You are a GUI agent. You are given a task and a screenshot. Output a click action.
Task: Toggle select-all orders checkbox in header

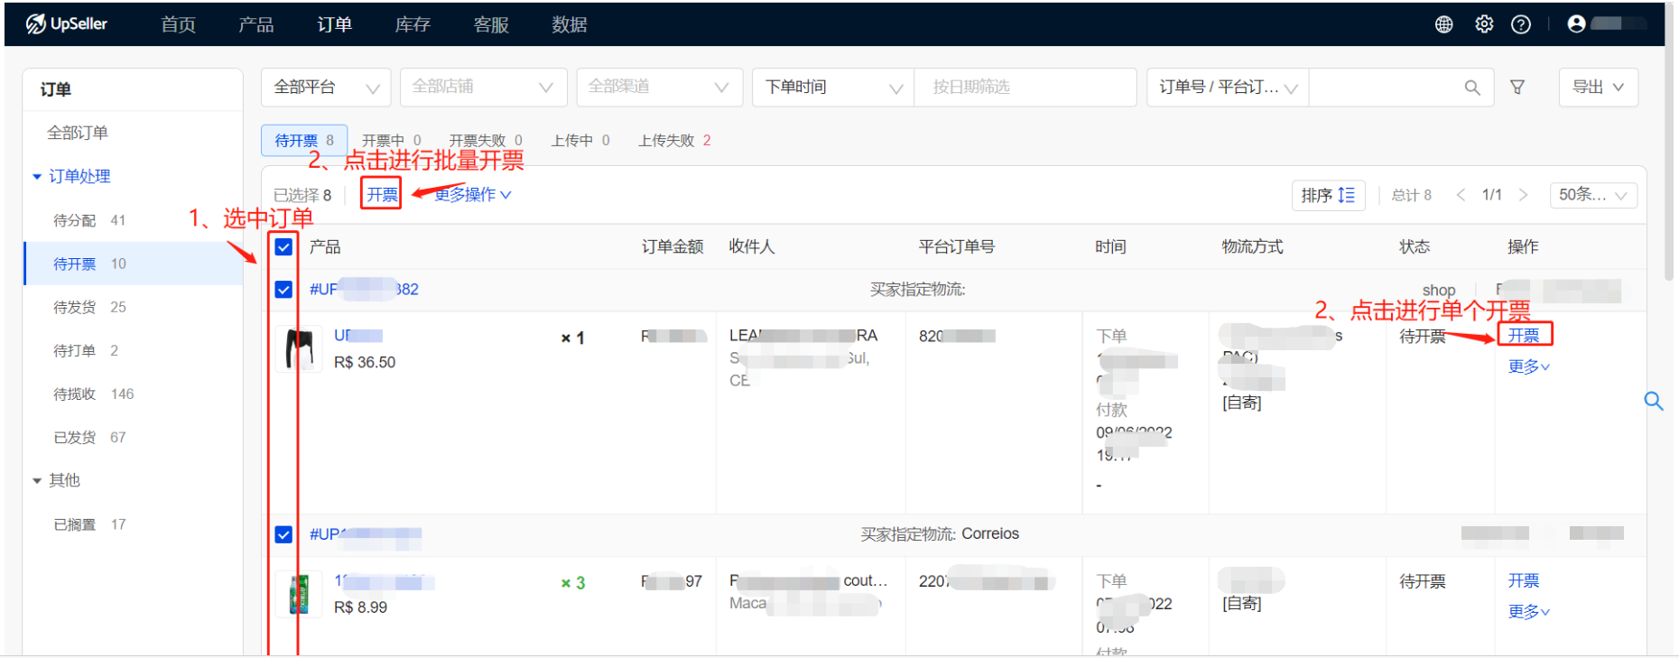tap(283, 246)
